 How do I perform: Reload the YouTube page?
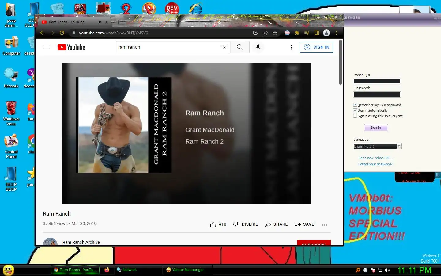click(x=62, y=33)
